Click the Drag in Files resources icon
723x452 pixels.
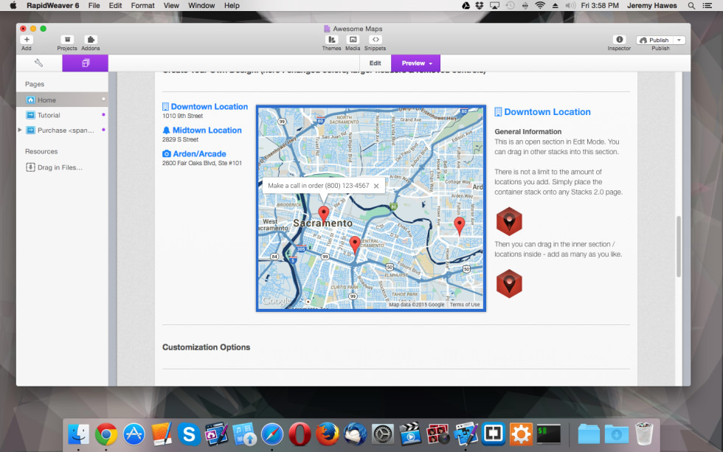(x=30, y=167)
